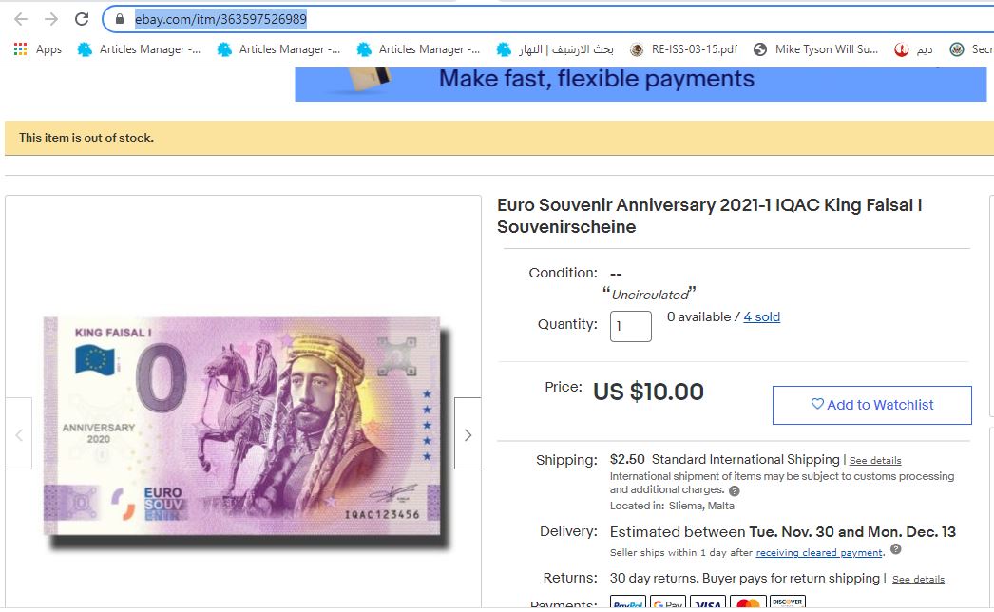Open receiving cleared payment link
This screenshot has width=994, height=612.
(x=819, y=553)
